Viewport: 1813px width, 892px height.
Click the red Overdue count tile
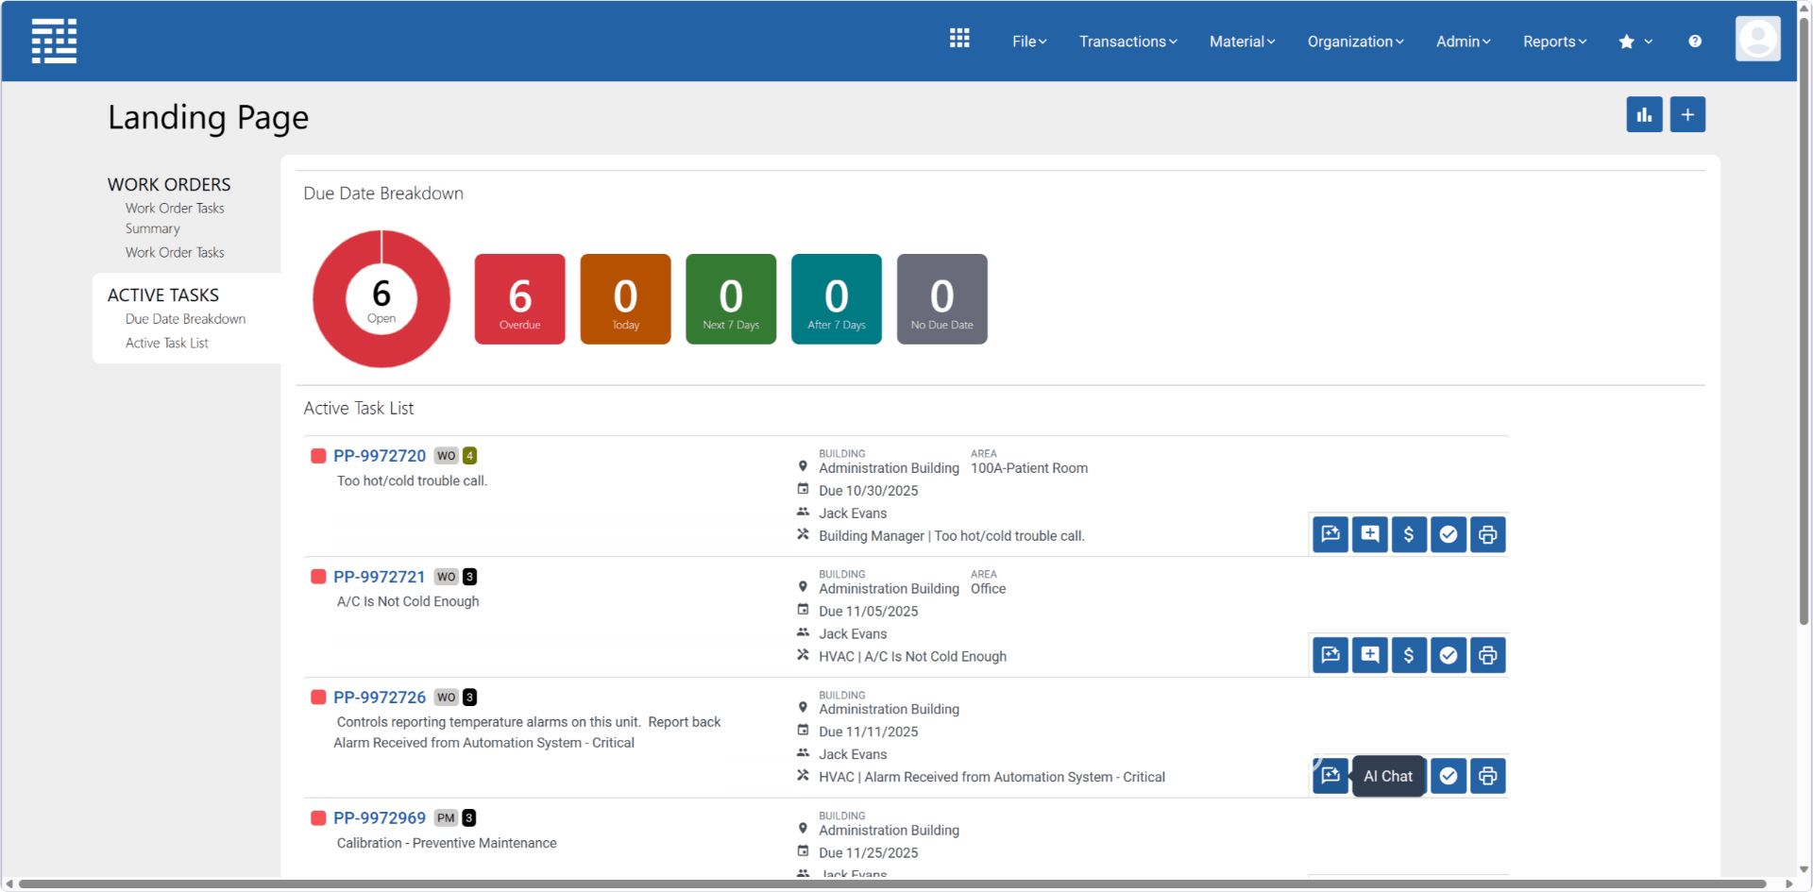point(519,299)
